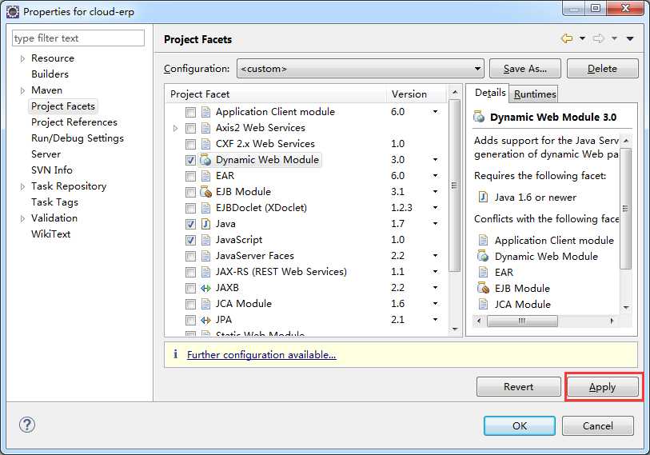Toggle the JavaScript facet checkbox
650x455 pixels.
(190, 240)
